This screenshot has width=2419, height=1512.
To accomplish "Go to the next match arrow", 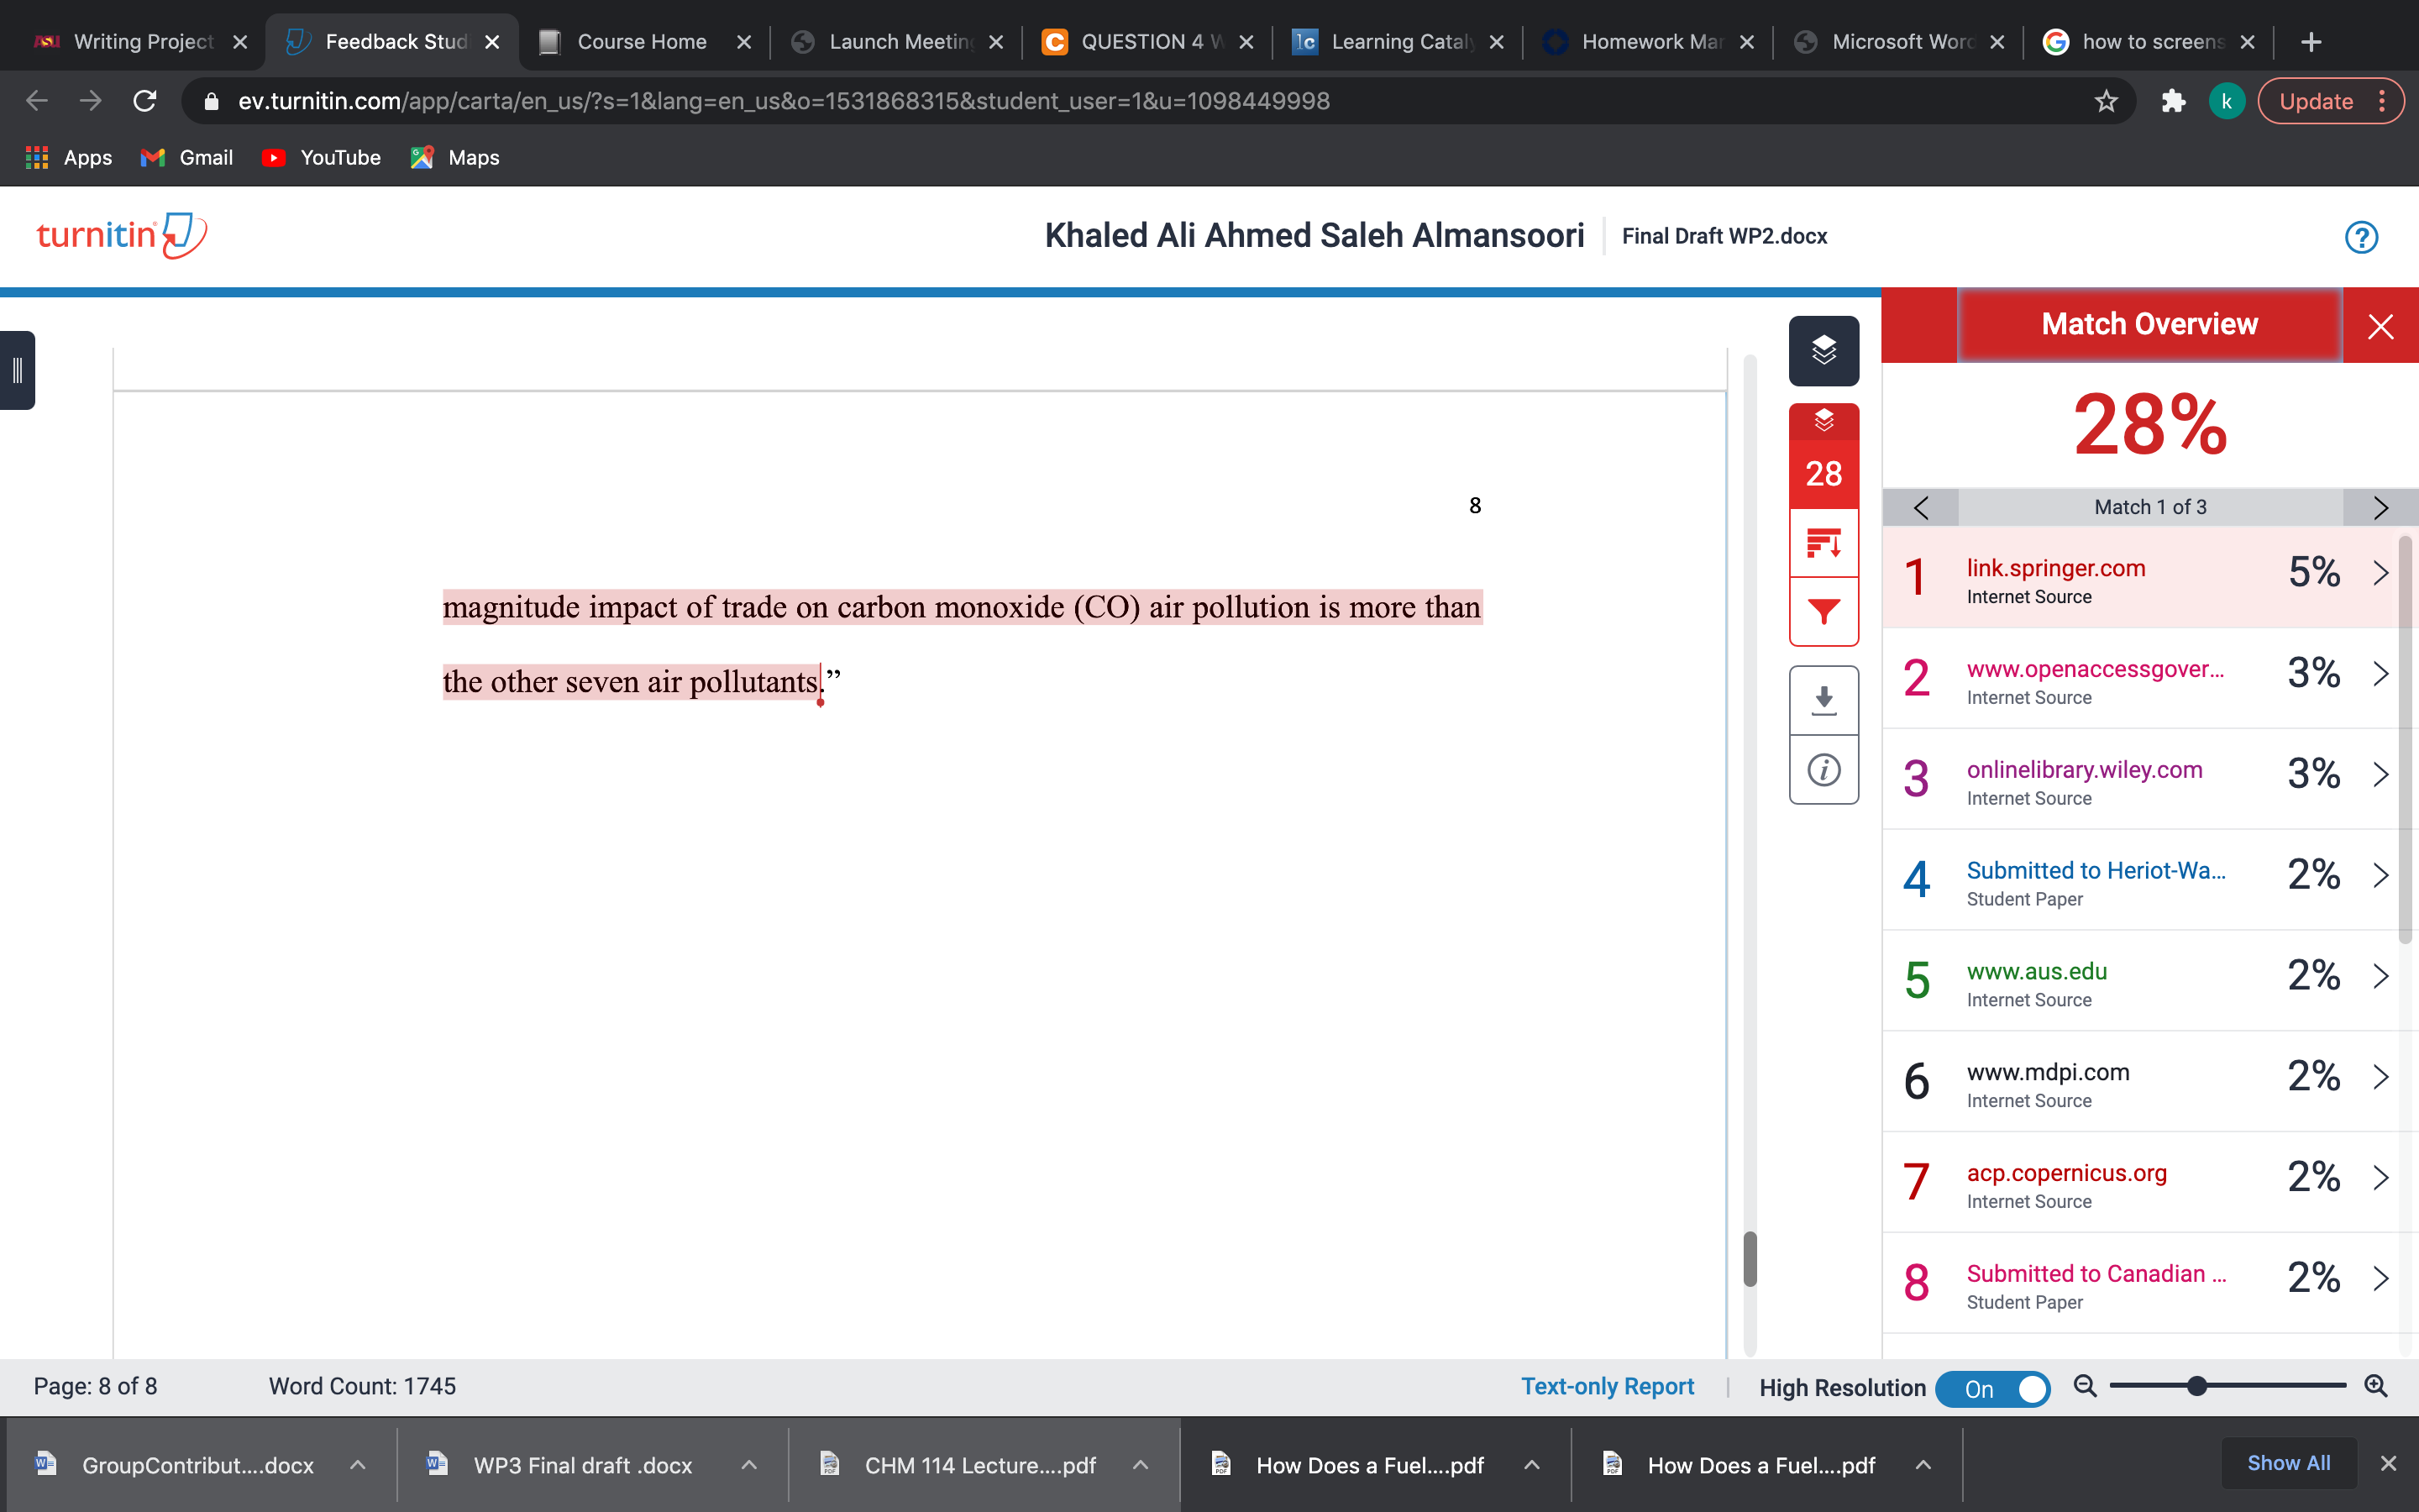I will click(2380, 507).
